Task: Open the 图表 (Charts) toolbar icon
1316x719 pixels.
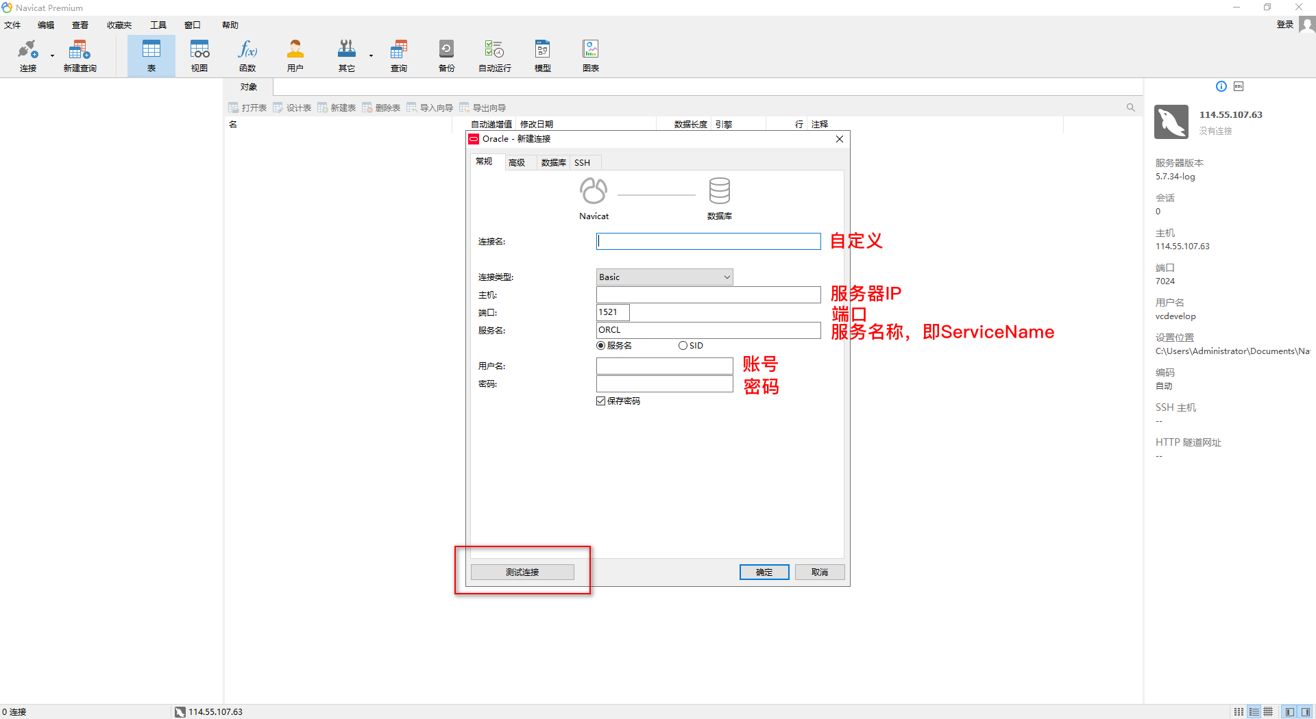Action: coord(591,55)
